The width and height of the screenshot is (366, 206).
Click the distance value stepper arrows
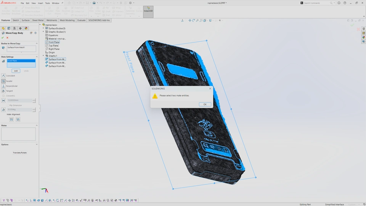click(34, 101)
